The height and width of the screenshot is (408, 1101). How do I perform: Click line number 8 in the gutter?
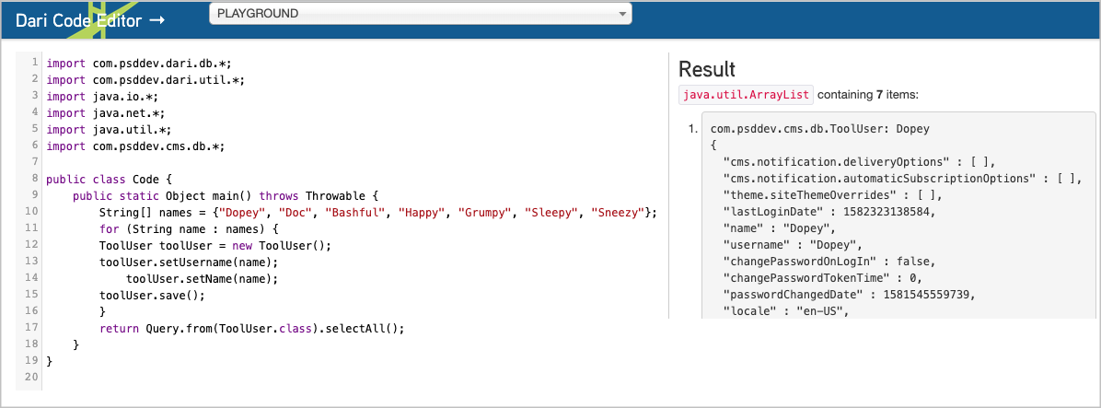click(34, 179)
